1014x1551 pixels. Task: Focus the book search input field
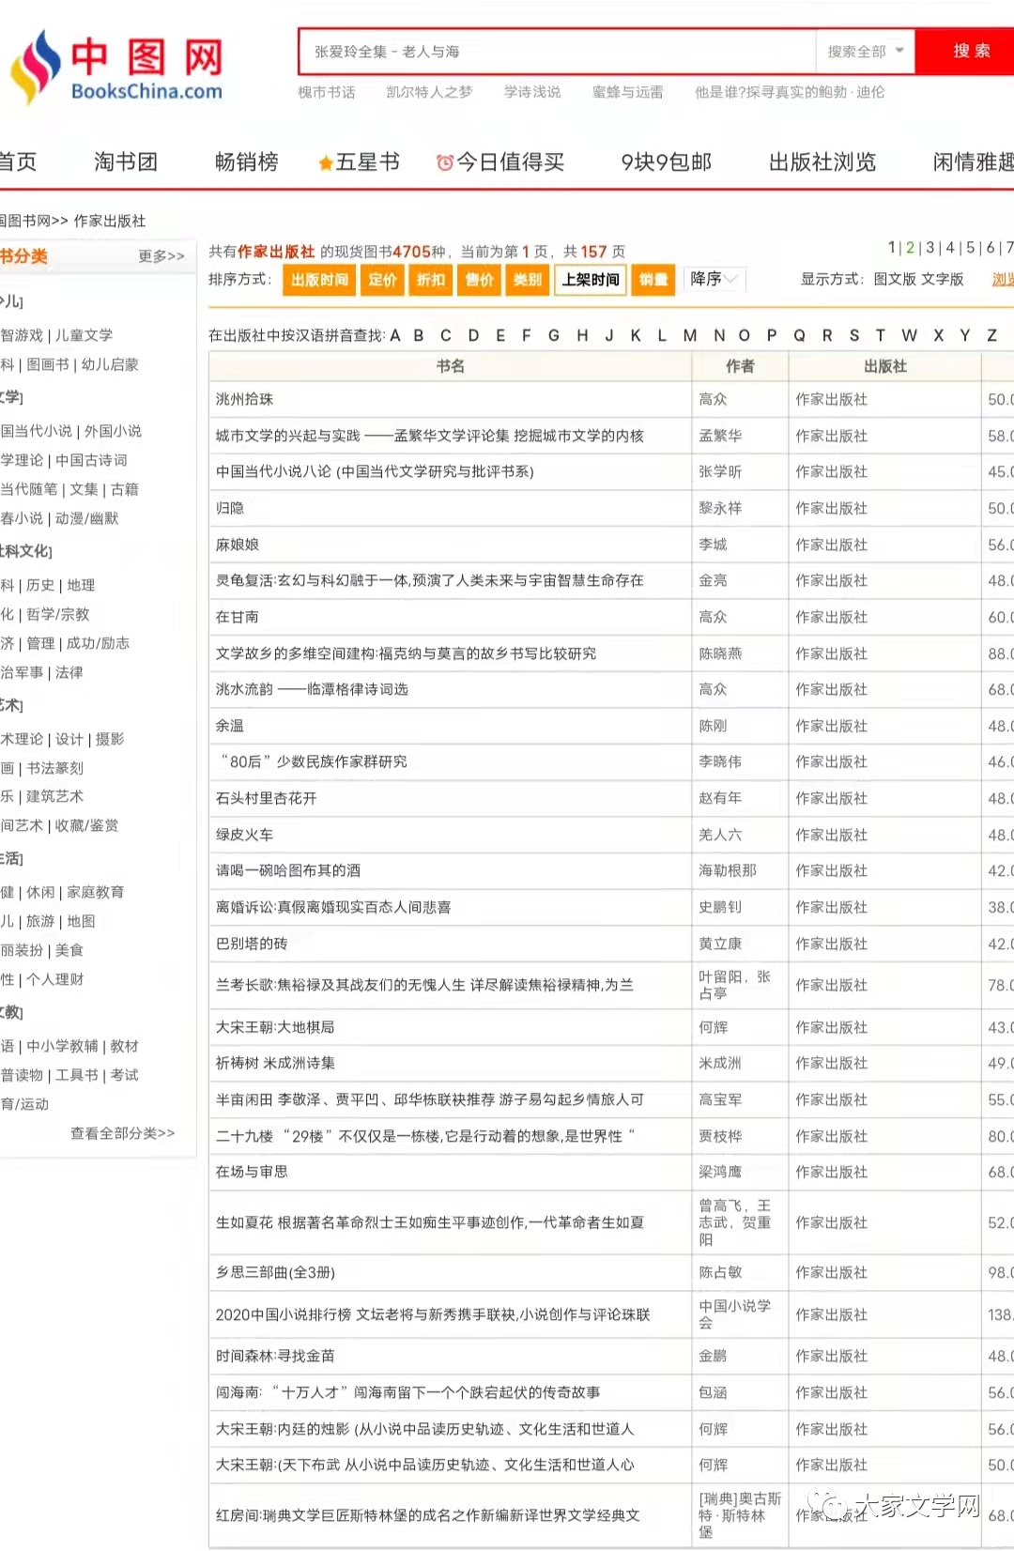click(x=559, y=52)
